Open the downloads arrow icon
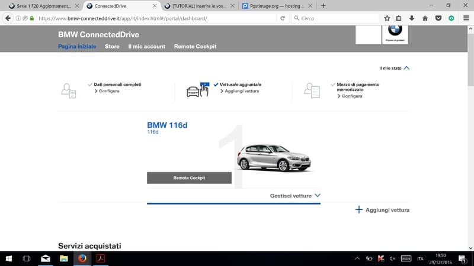474x266 pixels. 412,18
